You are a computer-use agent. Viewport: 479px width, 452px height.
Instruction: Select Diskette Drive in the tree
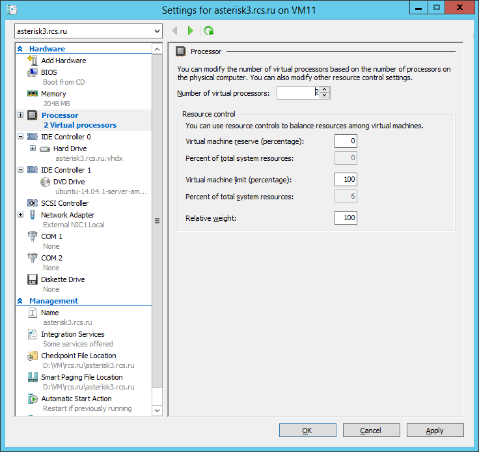63,279
